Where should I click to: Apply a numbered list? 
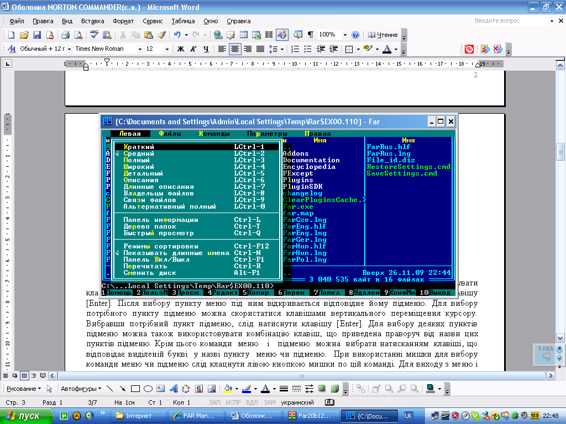[295, 49]
